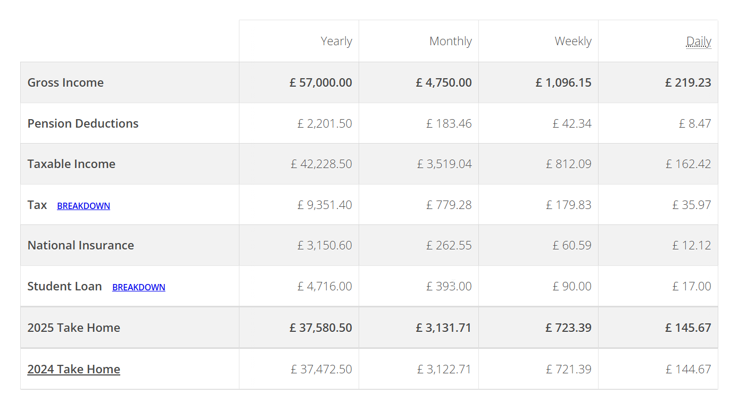Click the 2024 Take Home link
Image resolution: width=738 pixels, height=401 pixels.
click(73, 369)
